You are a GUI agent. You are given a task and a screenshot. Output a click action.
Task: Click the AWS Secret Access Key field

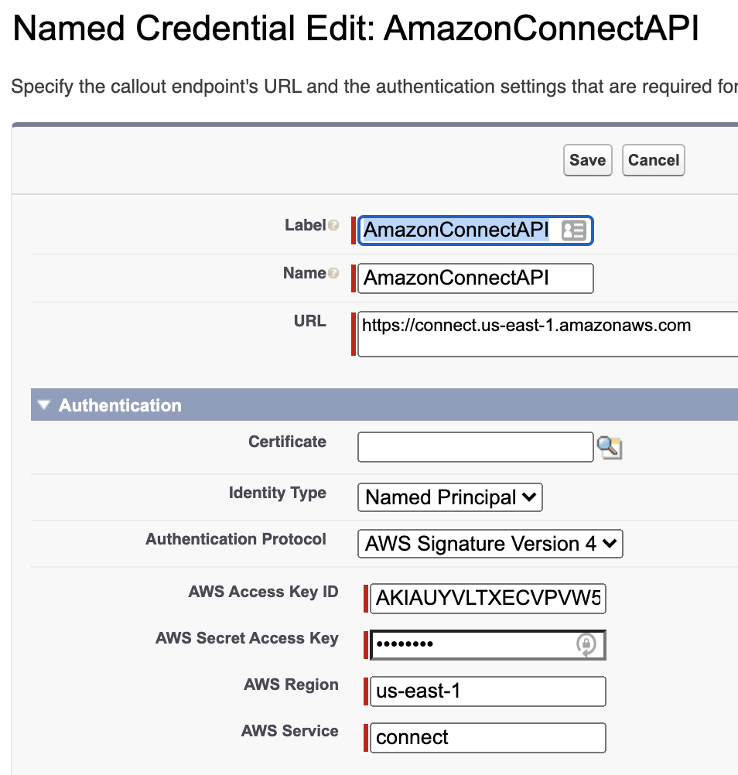[x=488, y=644]
